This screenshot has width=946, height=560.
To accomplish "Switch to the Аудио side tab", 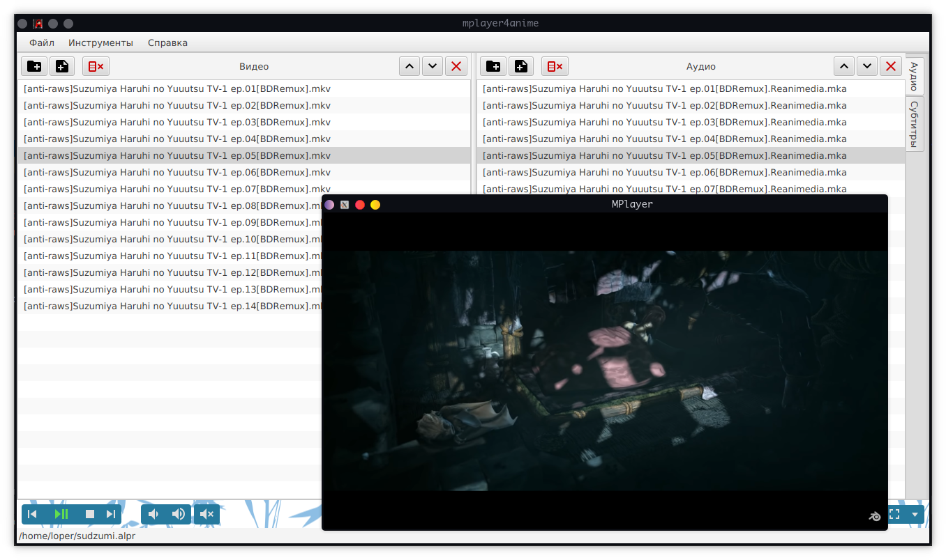I will (x=915, y=76).
